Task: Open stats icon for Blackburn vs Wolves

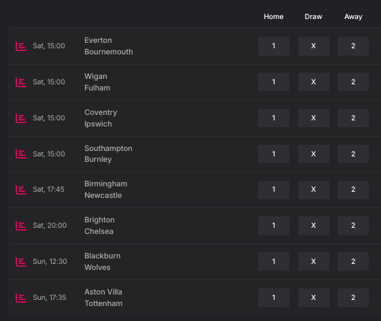Action: [21, 262]
